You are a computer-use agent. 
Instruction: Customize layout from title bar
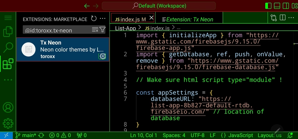click(295, 6)
